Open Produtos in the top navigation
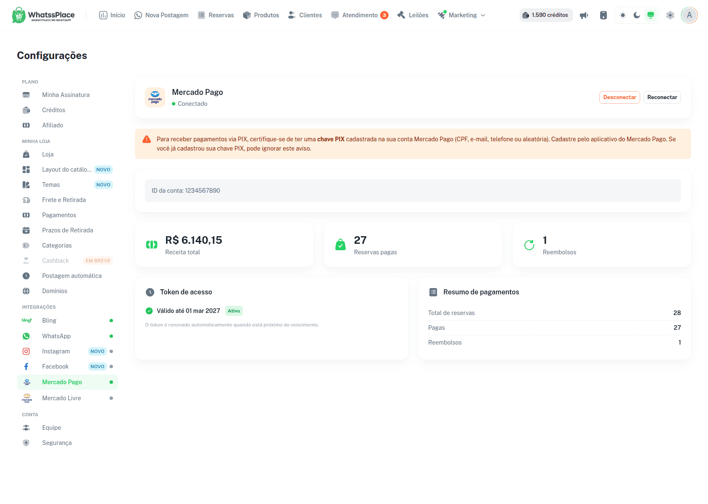The width and height of the screenshot is (708, 504). pos(261,15)
